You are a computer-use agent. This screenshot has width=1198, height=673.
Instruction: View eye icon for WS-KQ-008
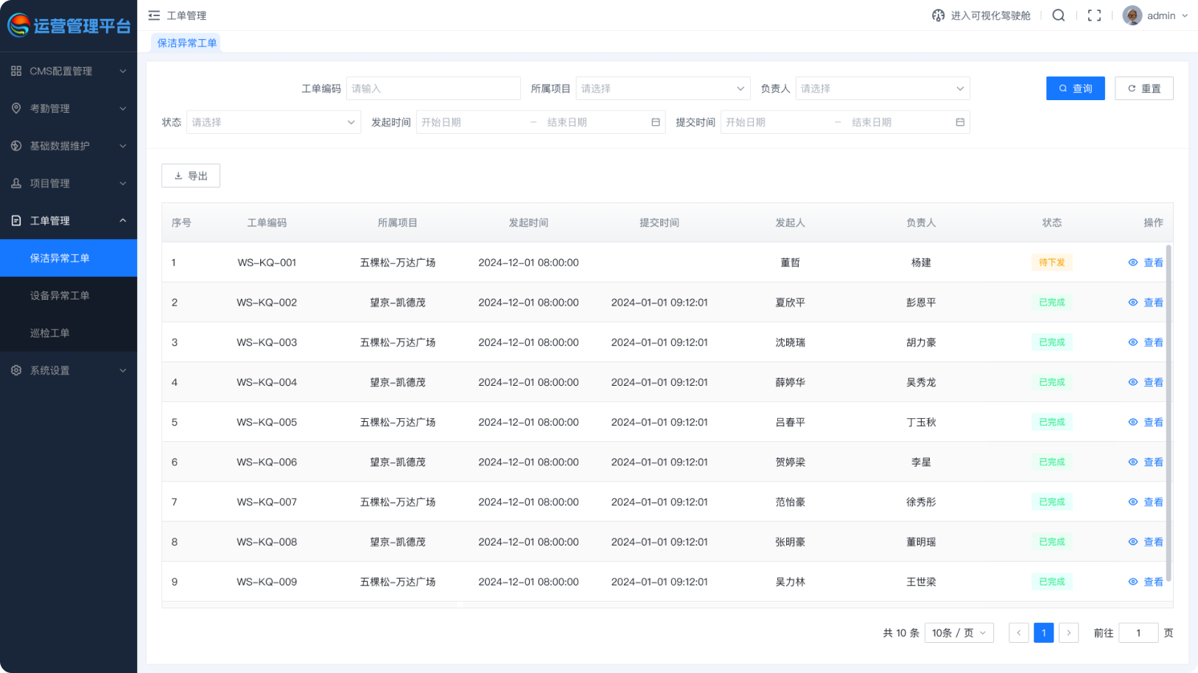click(x=1133, y=542)
